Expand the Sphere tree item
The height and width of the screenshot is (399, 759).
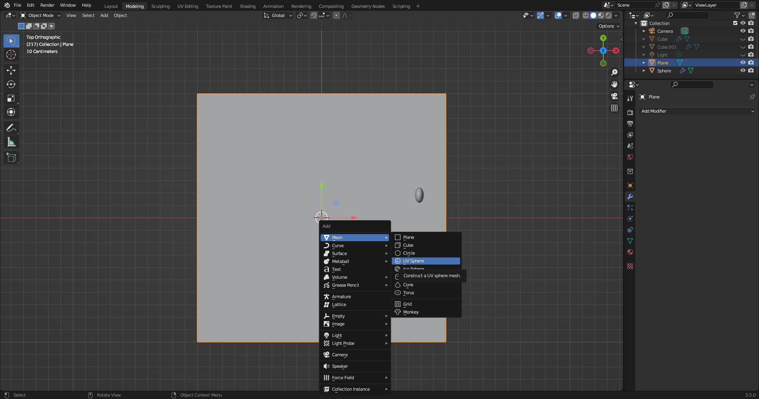(x=644, y=70)
